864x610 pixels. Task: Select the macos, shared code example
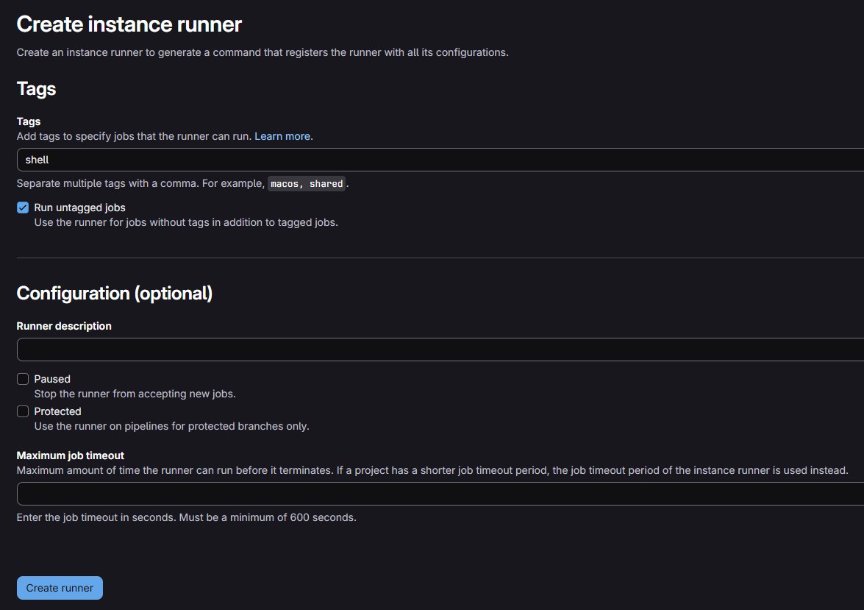point(307,183)
